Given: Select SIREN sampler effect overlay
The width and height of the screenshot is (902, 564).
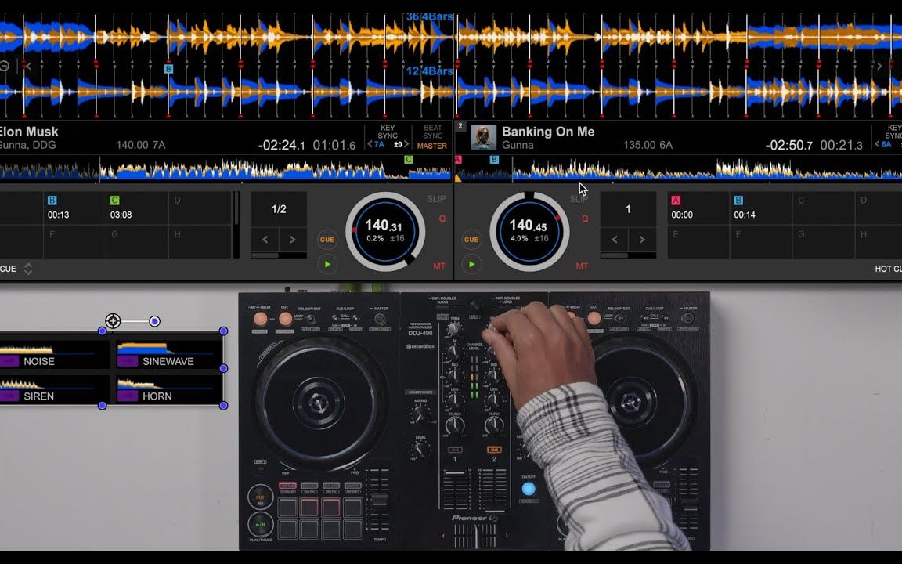Looking at the screenshot, I should [x=54, y=389].
